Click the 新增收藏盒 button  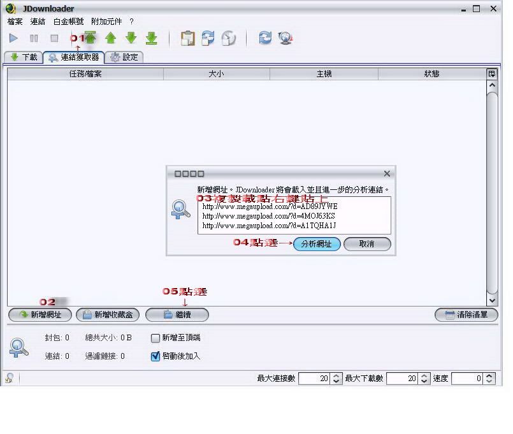(x=108, y=315)
